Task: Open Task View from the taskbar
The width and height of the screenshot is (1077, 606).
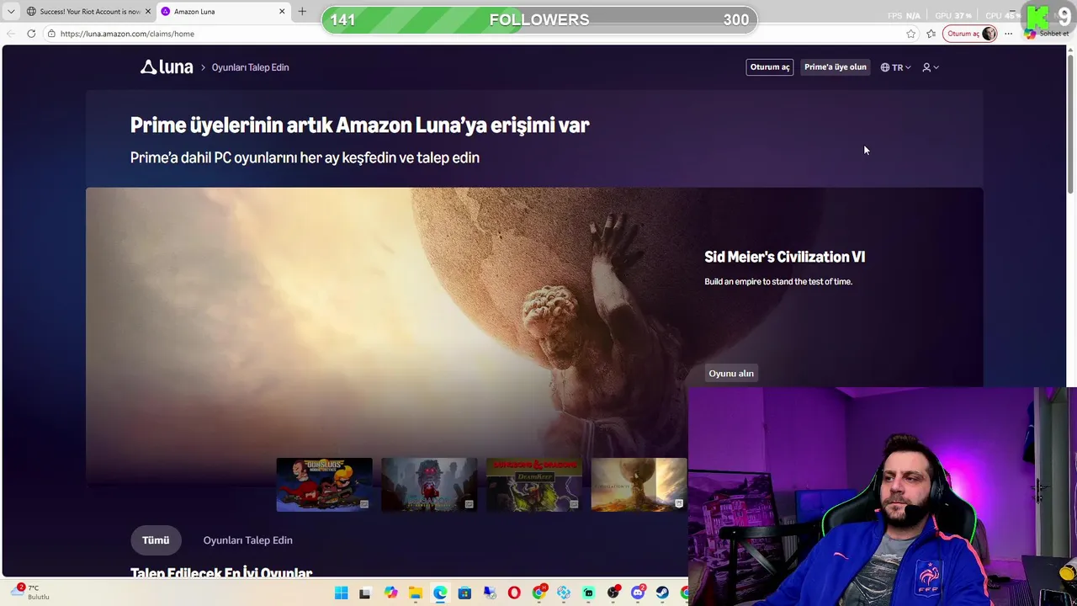Action: click(364, 593)
